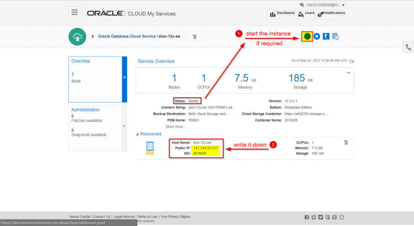This screenshot has height=226, width=414.
Task: Open the chat bubble icon at top
Action: pyautogui.click(x=302, y=5)
